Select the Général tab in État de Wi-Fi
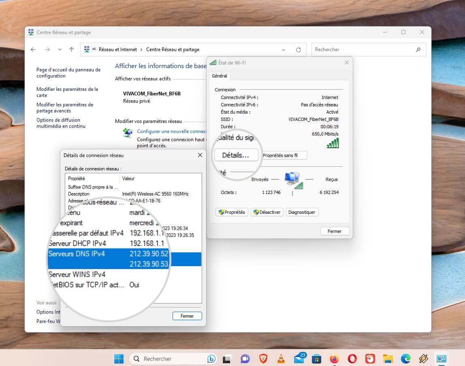The height and width of the screenshot is (366, 465). coord(220,76)
